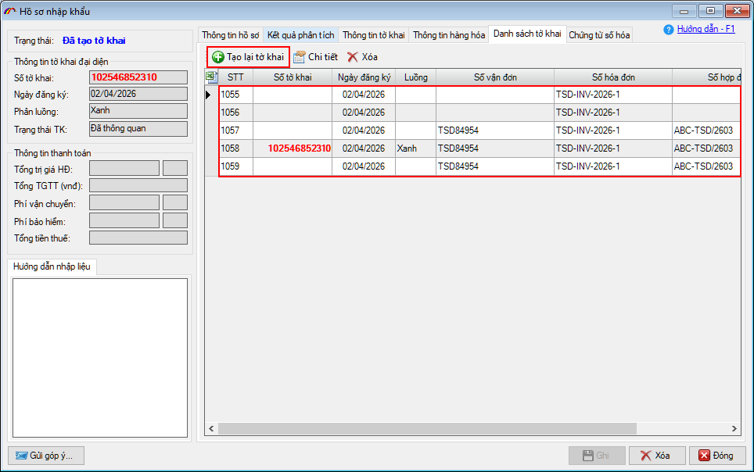
Task: Click the Ngày đăng ký column header
Action: [x=363, y=77]
